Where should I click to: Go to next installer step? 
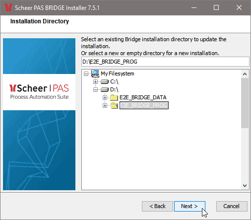pyautogui.click(x=189, y=206)
